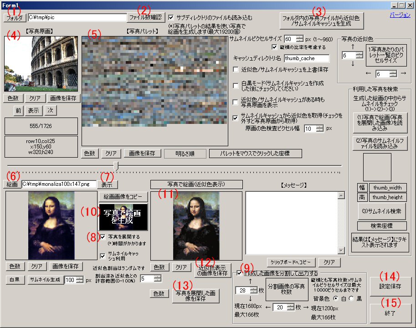Enable the 白黒モード checkbox
416x328 pixels.
236,85
